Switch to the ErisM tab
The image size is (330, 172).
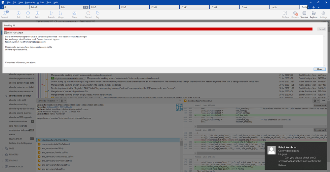[44, 7]
